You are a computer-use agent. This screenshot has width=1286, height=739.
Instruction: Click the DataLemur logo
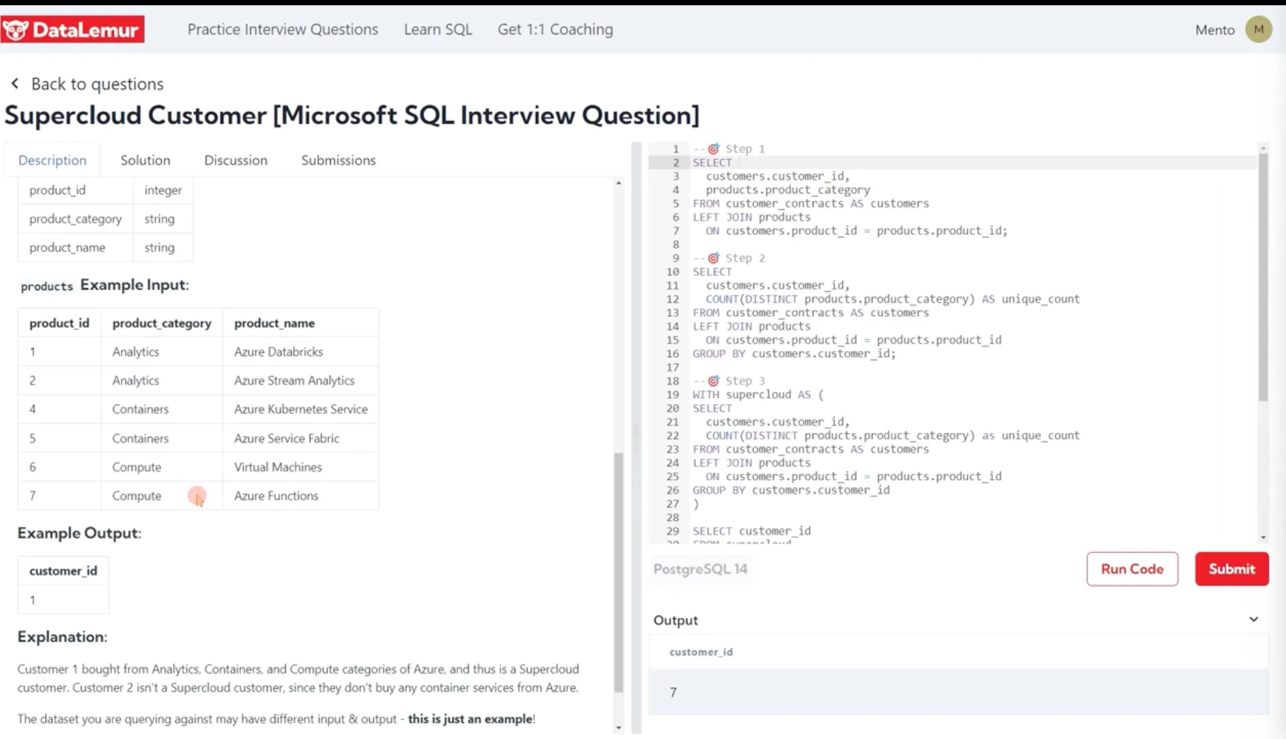(73, 30)
